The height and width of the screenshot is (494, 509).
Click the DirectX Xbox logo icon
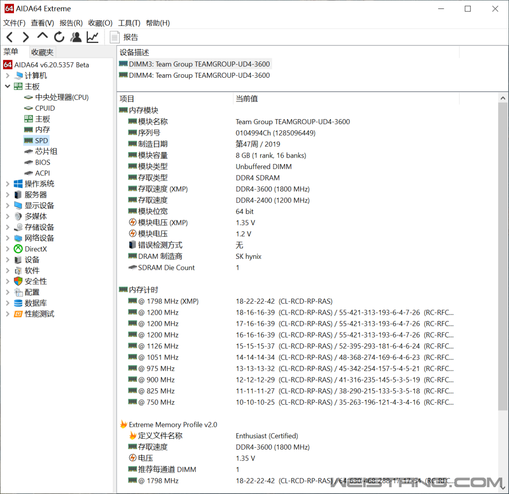tap(18, 249)
